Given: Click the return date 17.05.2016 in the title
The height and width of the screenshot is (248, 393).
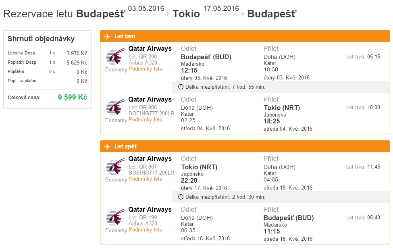Looking at the screenshot, I should (221, 8).
